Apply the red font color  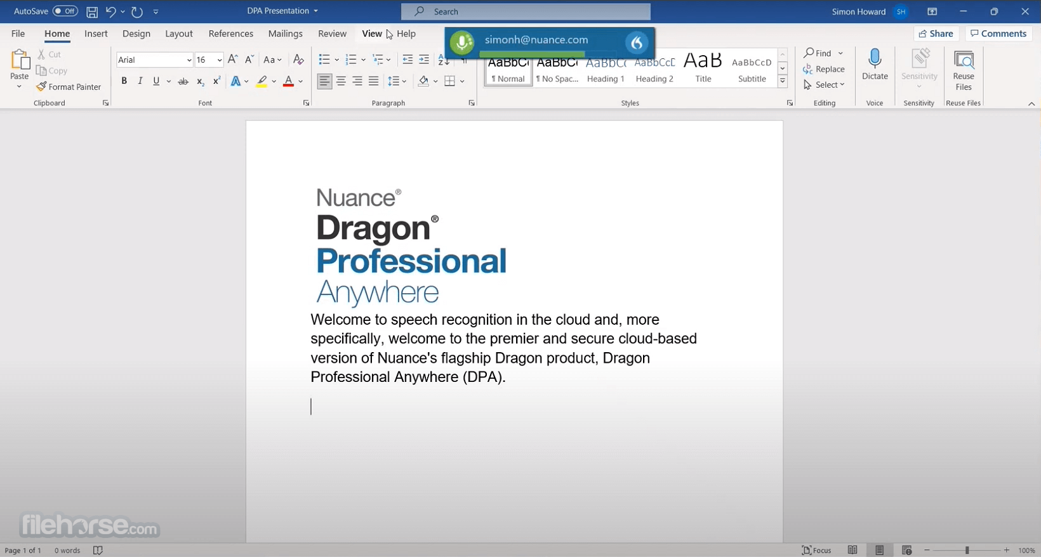288,81
